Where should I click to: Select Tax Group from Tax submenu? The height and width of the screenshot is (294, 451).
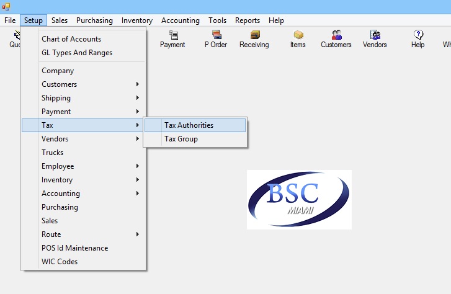(x=195, y=139)
